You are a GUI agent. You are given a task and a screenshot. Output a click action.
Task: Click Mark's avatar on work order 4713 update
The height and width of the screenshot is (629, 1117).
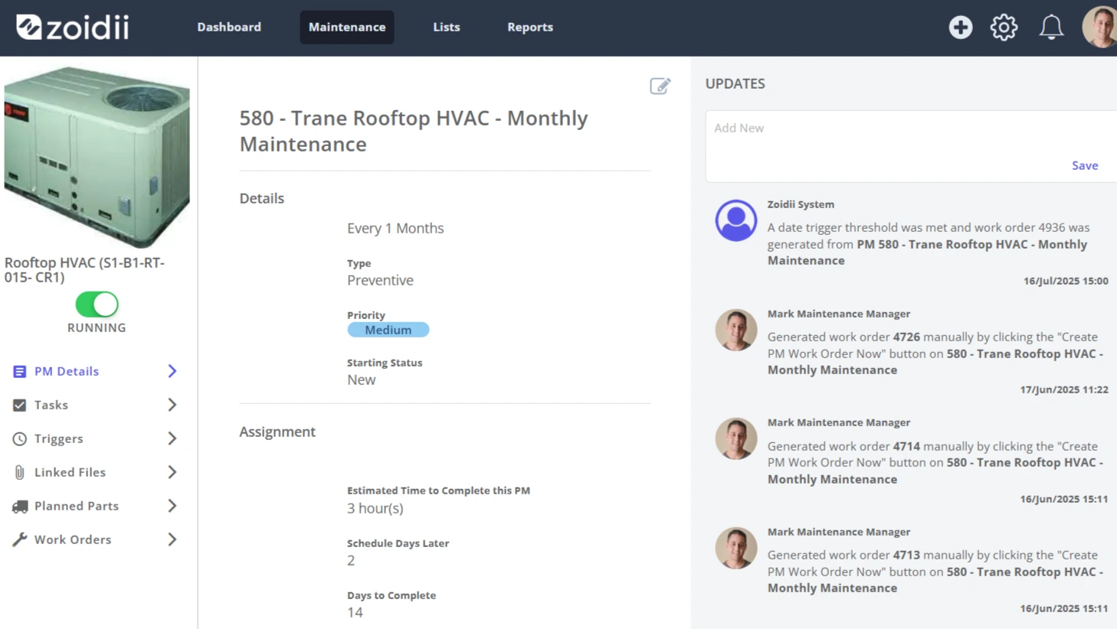click(735, 548)
